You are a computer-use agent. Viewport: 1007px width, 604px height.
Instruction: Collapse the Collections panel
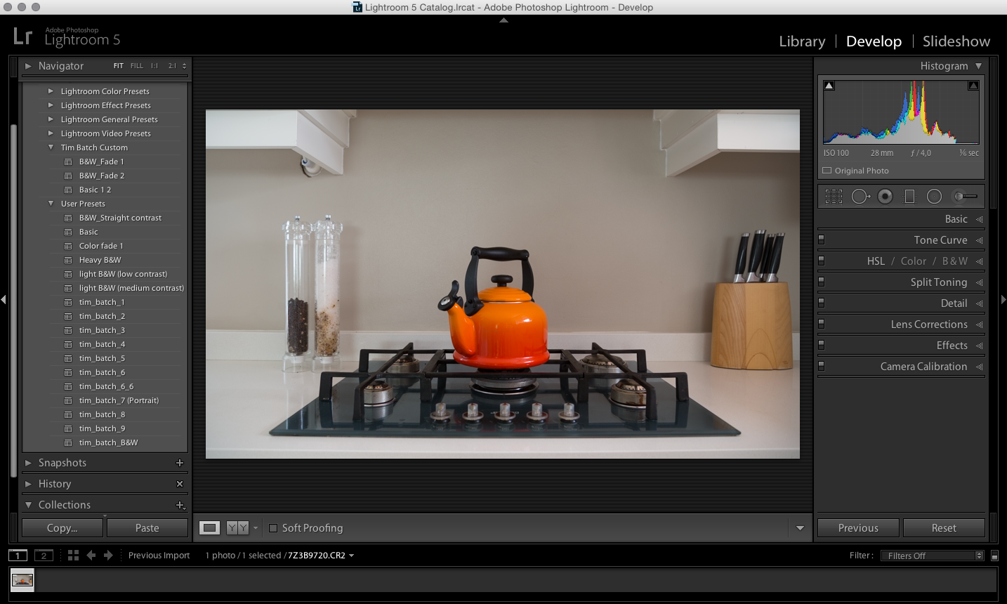click(28, 505)
